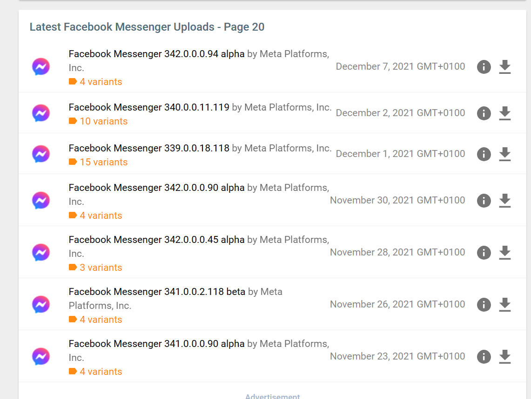
Task: Click Messenger logo for 342.0.0.0.45 alpha
Action: tap(41, 253)
